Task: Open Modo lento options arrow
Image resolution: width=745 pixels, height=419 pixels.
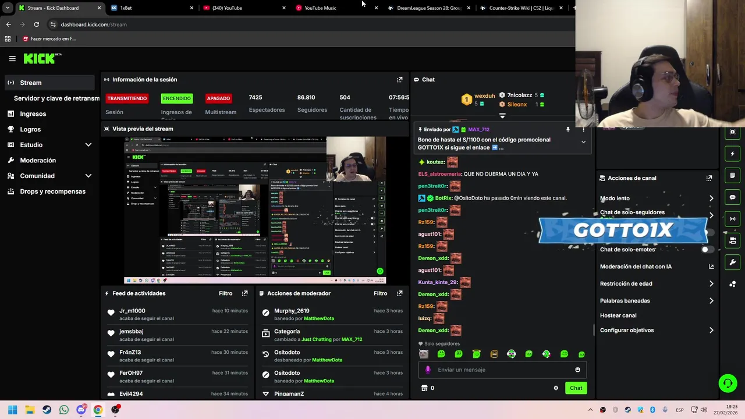Action: (x=711, y=198)
